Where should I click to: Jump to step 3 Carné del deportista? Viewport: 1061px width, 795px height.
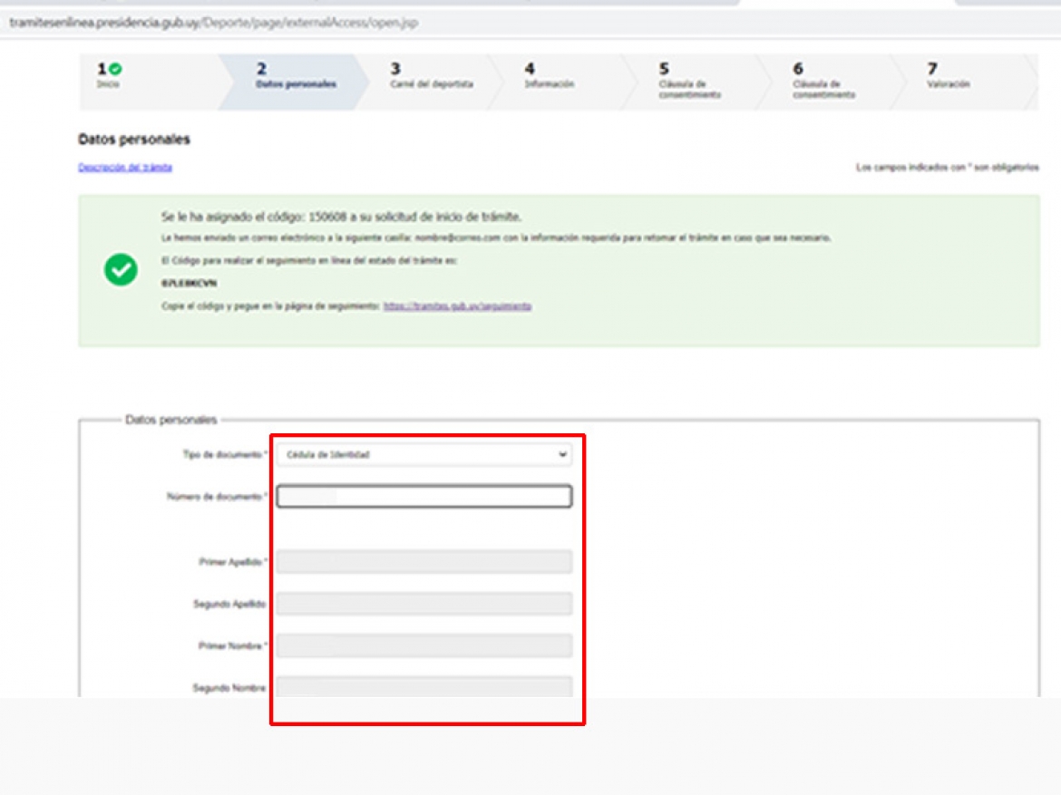click(x=430, y=77)
